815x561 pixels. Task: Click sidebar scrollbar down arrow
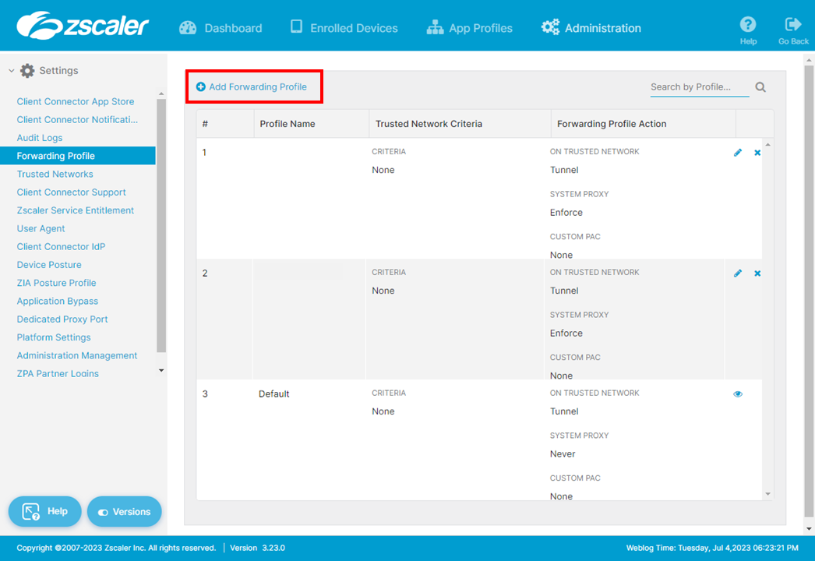point(161,370)
